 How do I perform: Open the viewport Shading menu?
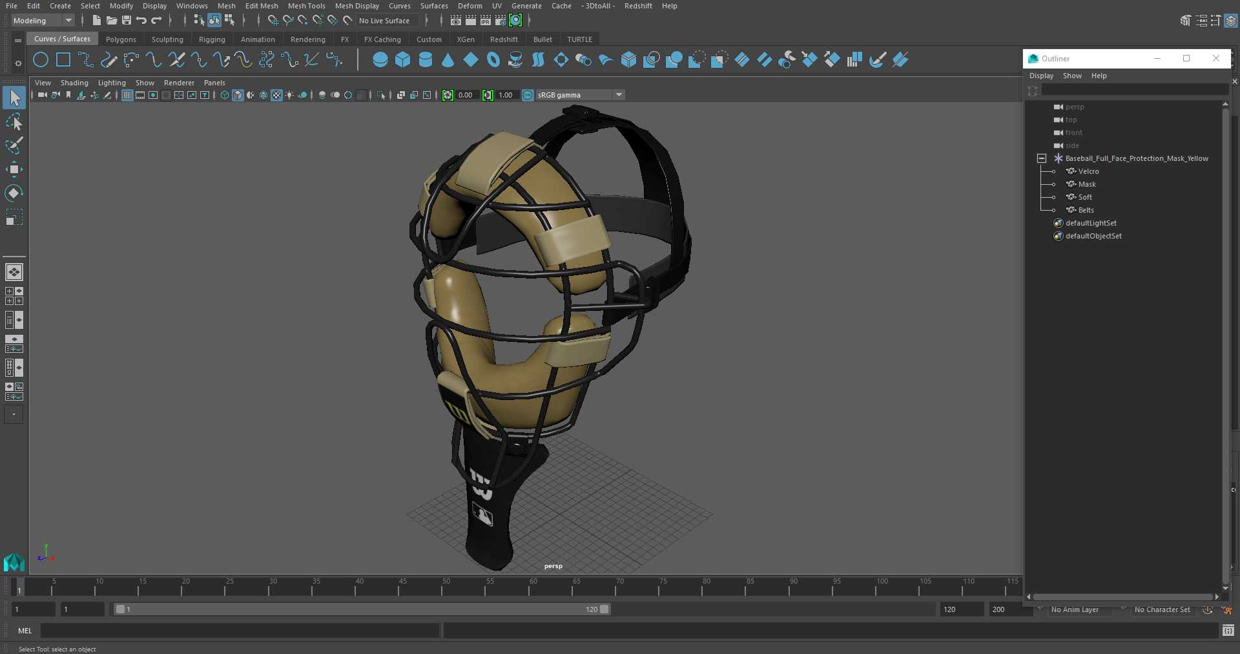(x=74, y=83)
